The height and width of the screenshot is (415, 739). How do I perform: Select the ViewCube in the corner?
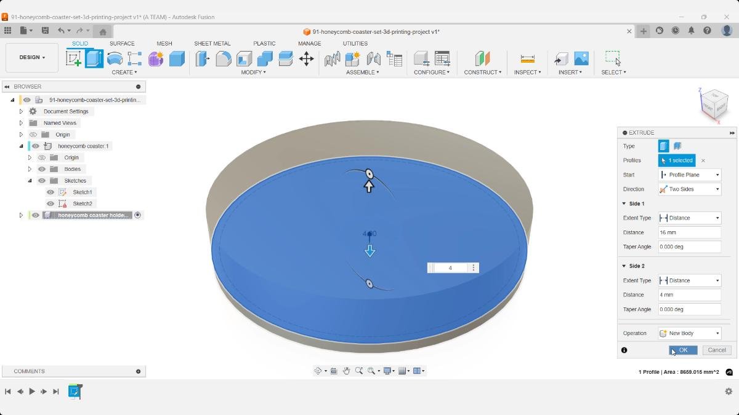[x=714, y=105]
